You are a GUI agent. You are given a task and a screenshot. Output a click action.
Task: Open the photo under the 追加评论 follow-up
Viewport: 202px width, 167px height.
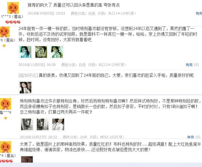coord(25,88)
